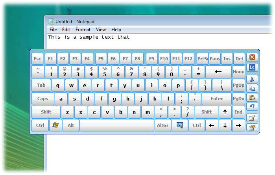Screen dimensions: 275x175
Task: Toggle the right Ctrl key
Action: (x=197, y=125)
